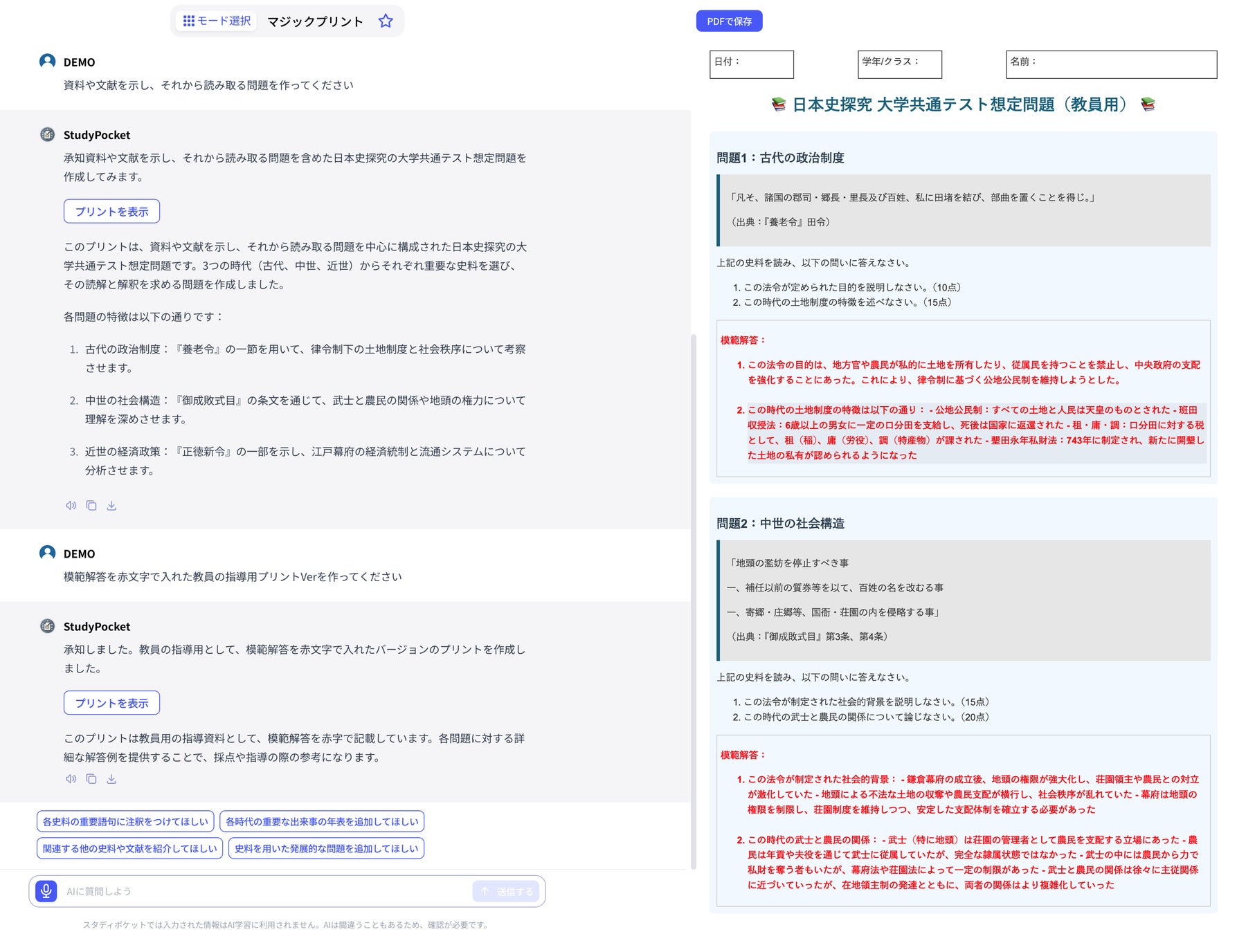1237x934 pixels.
Task: Click the first DEMO user avatar icon
Action: pyautogui.click(x=47, y=62)
